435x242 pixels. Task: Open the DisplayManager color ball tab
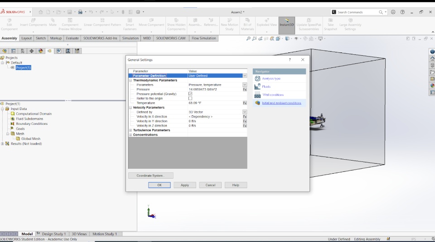[x=41, y=51]
